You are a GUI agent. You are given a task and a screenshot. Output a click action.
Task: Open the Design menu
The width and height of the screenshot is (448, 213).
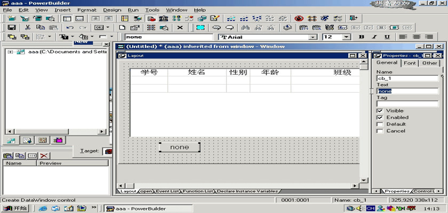[112, 10]
